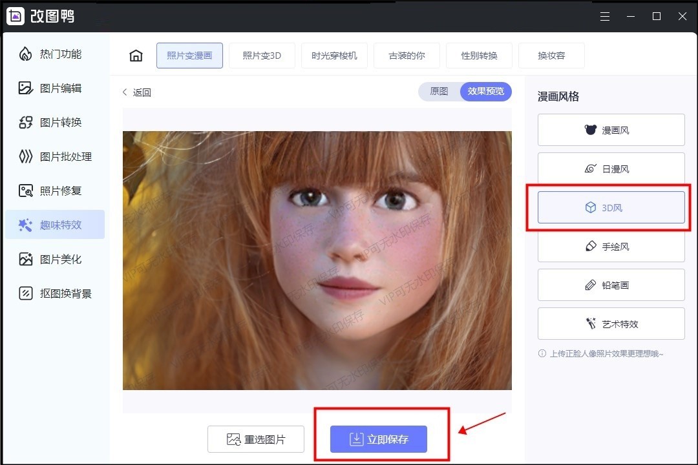Pick the 漫画风 style option
This screenshot has height=465, width=698.
click(x=611, y=130)
